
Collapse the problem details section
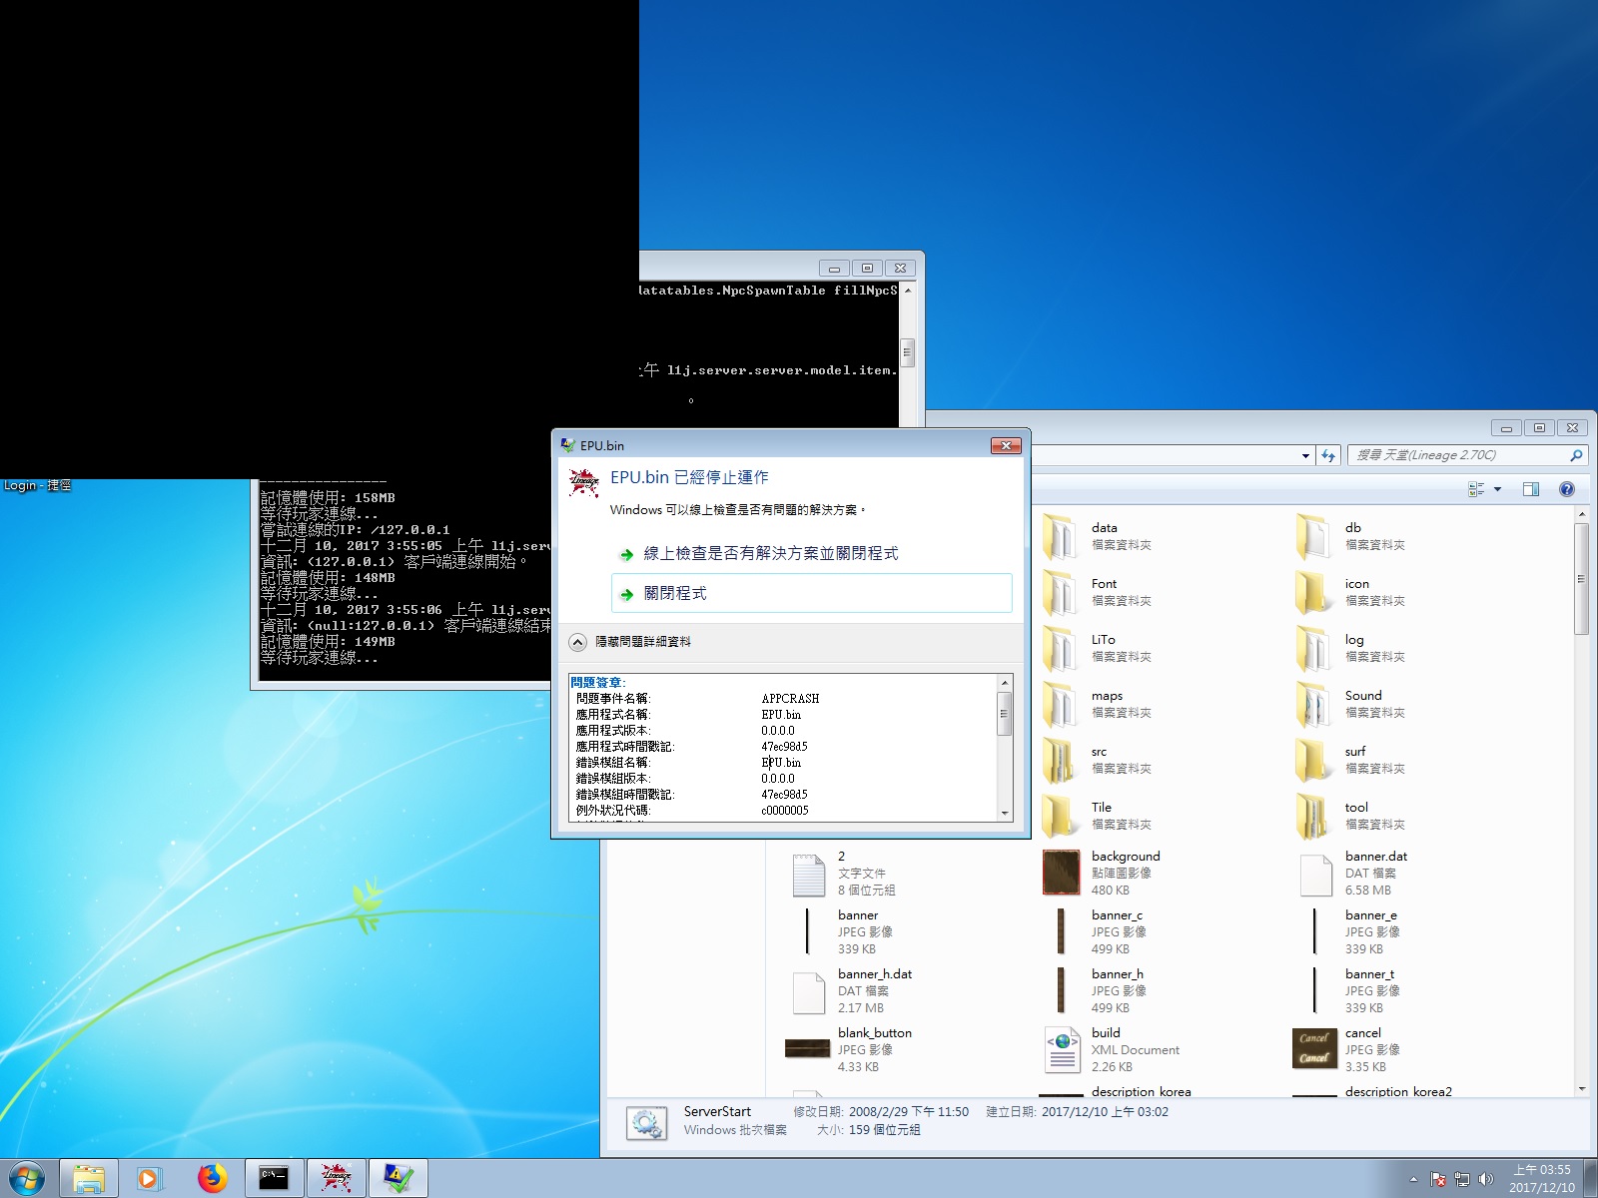[x=631, y=642]
